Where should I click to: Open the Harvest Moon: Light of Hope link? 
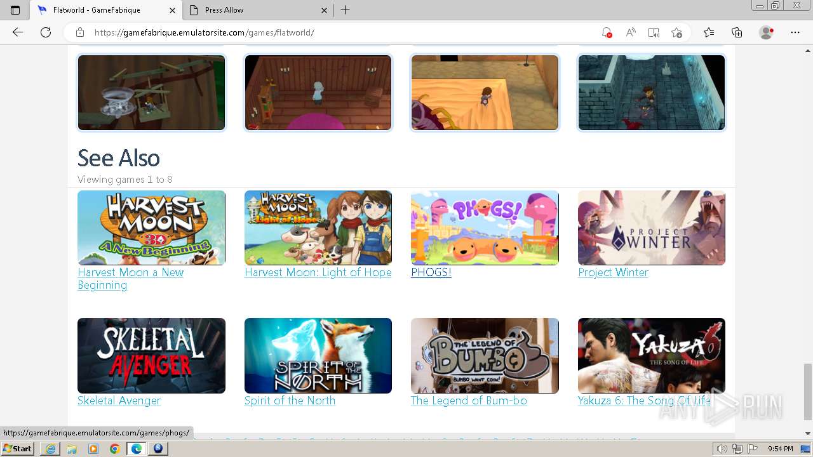pos(318,272)
